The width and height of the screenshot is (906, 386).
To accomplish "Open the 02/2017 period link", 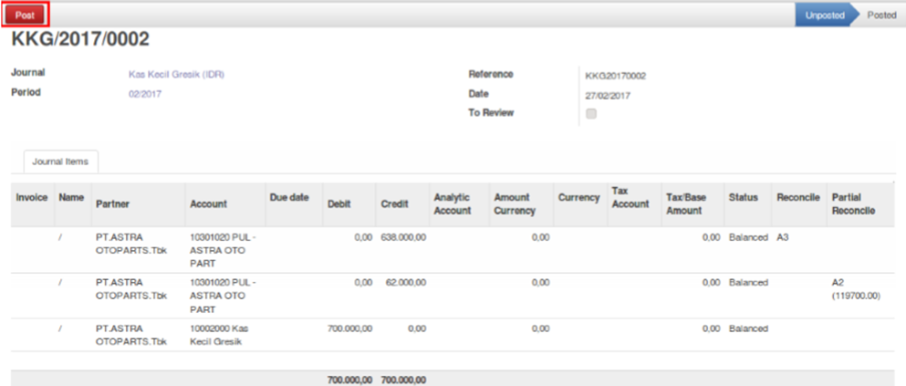I will pyautogui.click(x=145, y=94).
